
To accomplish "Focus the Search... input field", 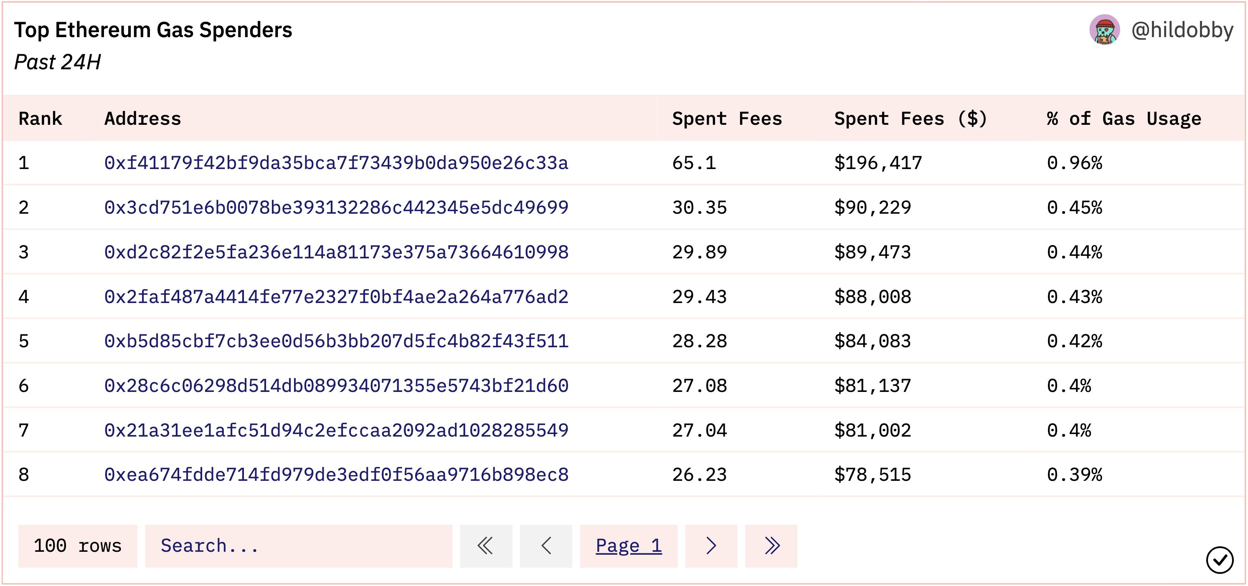I will 299,546.
